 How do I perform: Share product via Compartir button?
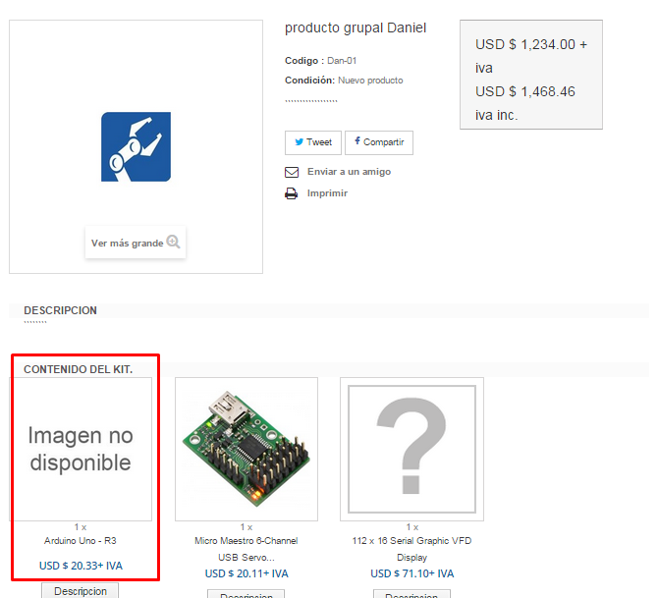379,142
